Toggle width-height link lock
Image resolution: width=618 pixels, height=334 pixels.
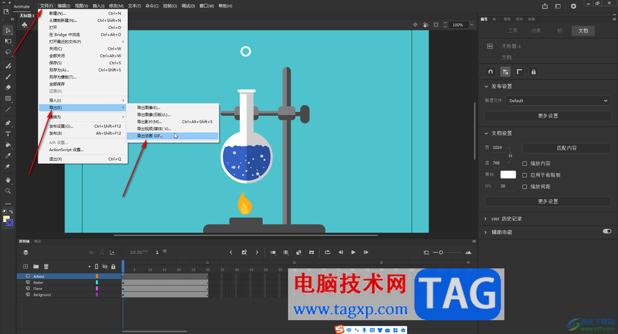[x=510, y=156]
